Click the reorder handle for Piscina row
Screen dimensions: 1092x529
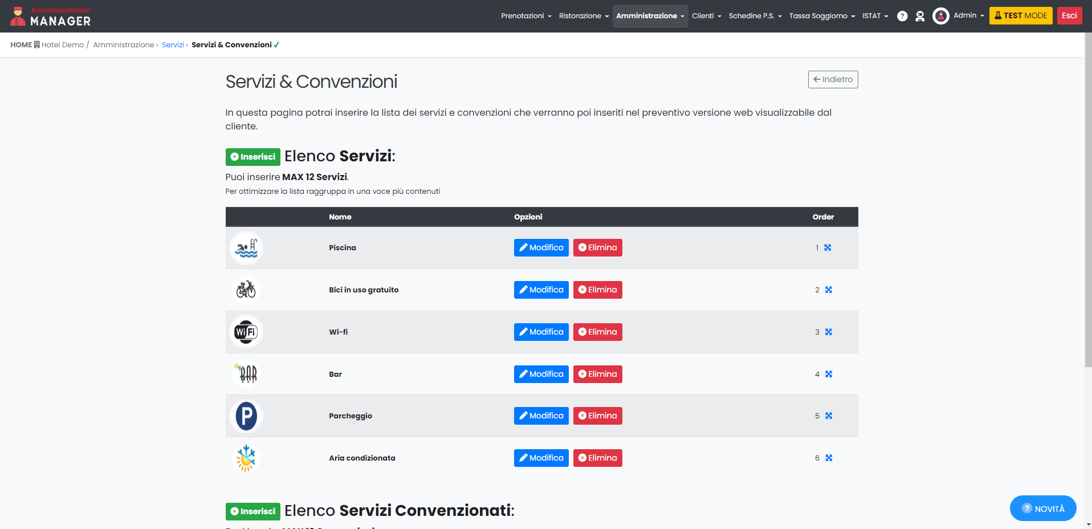[x=828, y=248]
